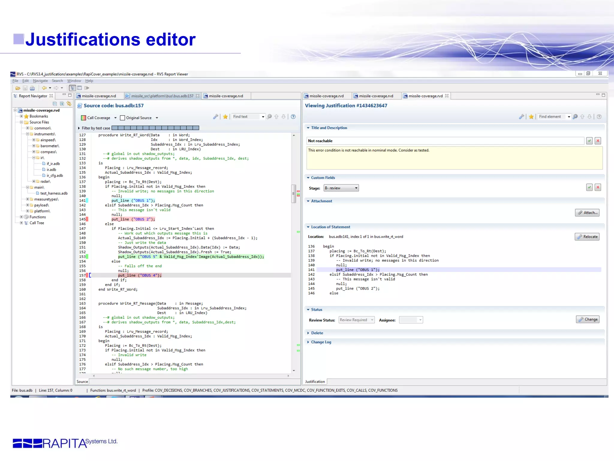Click wrench icon in justification pane
Image resolution: width=614 pixels, height=461 pixels.
click(x=521, y=117)
